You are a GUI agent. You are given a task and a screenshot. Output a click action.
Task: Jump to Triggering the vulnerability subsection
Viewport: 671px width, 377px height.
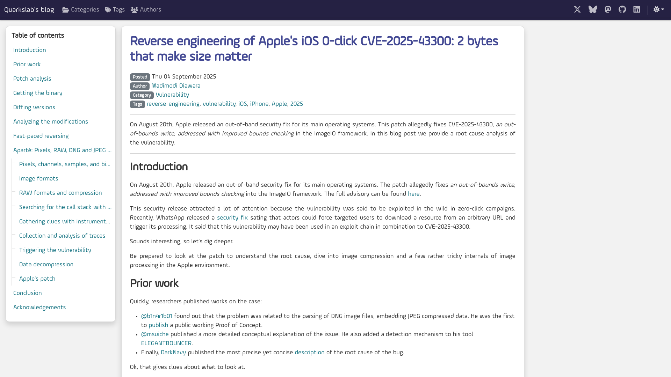(x=55, y=250)
